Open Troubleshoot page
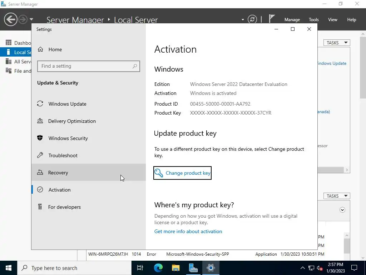366x275 pixels. [89, 155]
